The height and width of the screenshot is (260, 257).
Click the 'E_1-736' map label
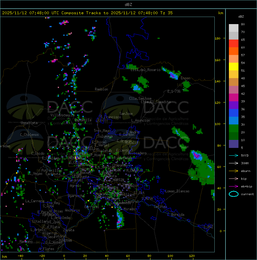(x=174, y=91)
